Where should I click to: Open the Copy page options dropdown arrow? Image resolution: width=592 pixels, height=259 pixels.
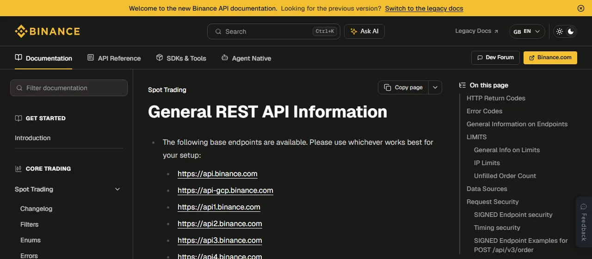coord(435,87)
